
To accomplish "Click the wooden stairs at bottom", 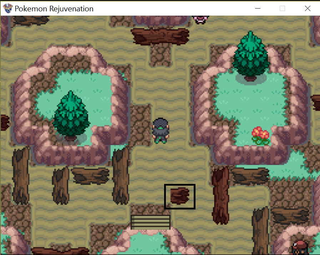I will tap(151, 222).
